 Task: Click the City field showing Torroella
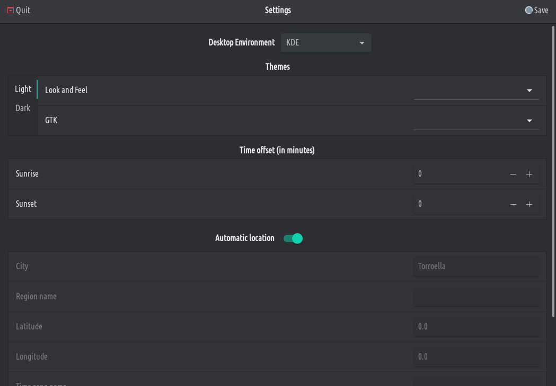[x=476, y=266]
